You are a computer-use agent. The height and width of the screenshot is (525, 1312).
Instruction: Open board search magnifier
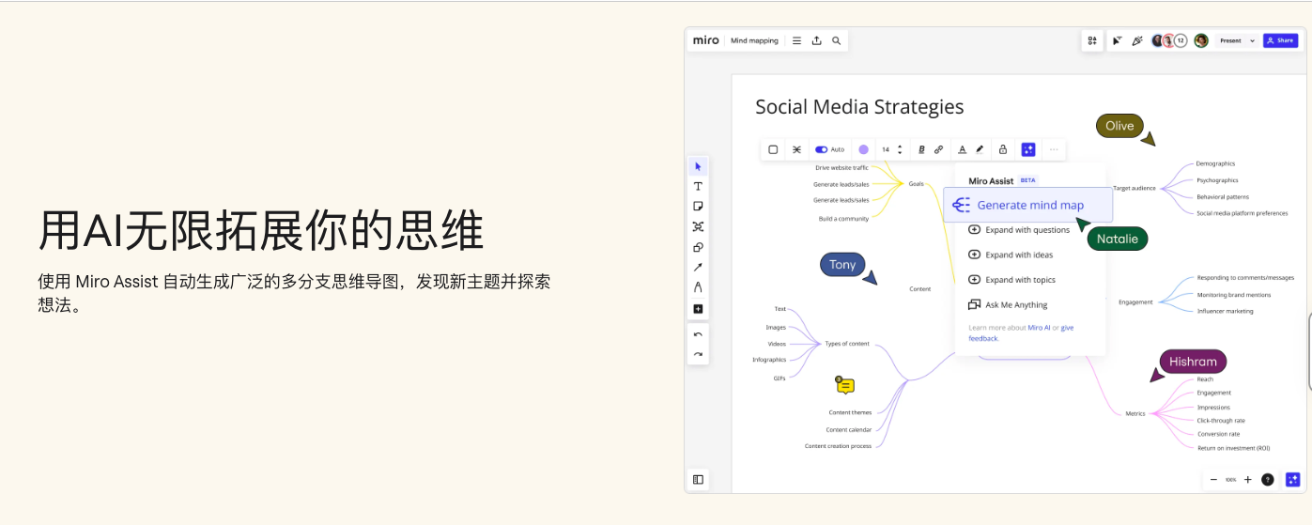pos(836,40)
